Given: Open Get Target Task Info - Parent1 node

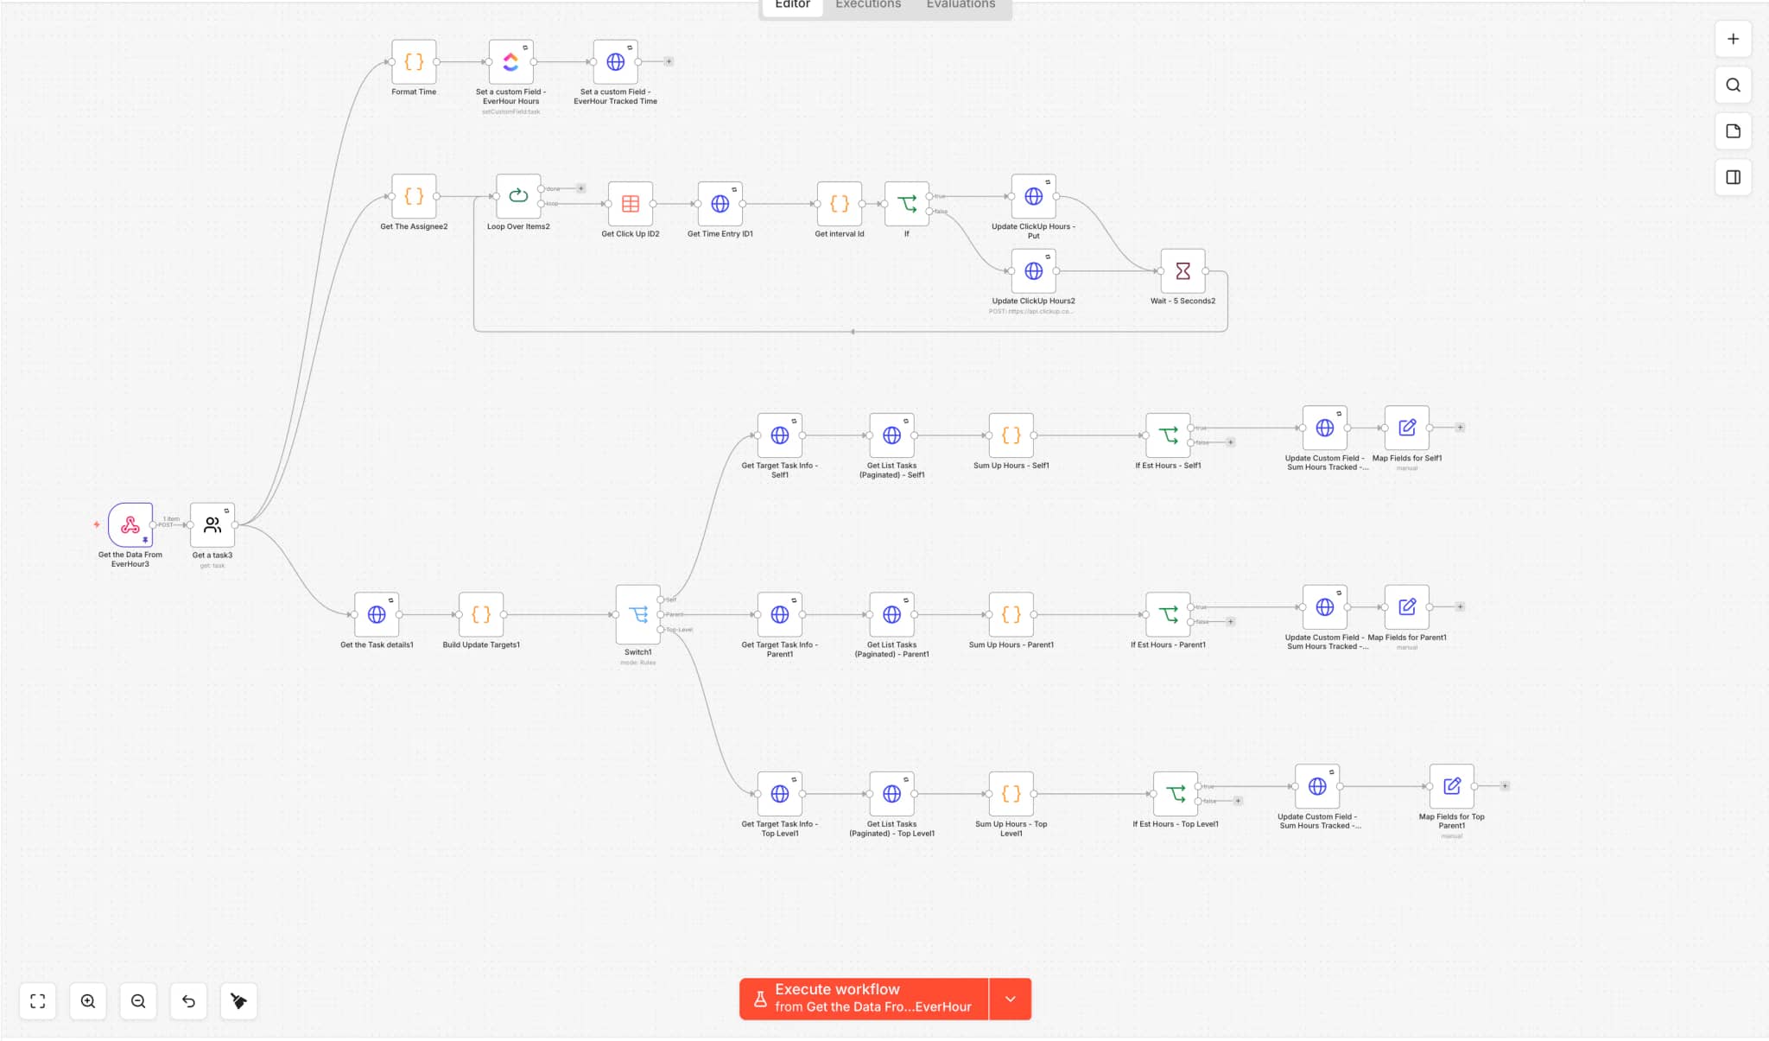Looking at the screenshot, I should pyautogui.click(x=779, y=614).
